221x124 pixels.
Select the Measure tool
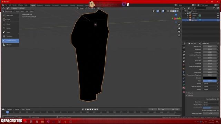coord(10,45)
